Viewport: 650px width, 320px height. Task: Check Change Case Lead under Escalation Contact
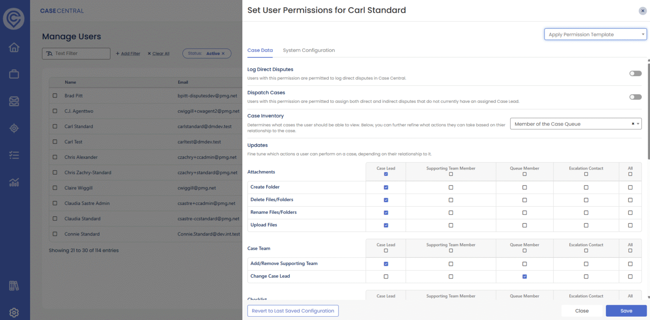point(586,276)
